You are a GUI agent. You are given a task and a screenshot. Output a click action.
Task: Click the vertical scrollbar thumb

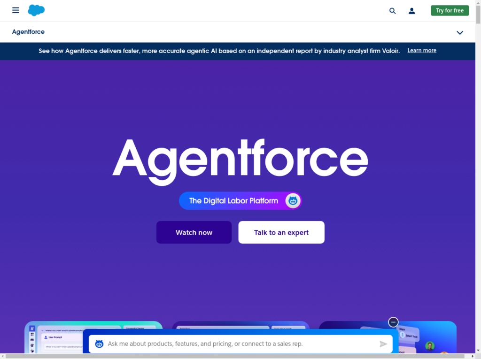478,14
